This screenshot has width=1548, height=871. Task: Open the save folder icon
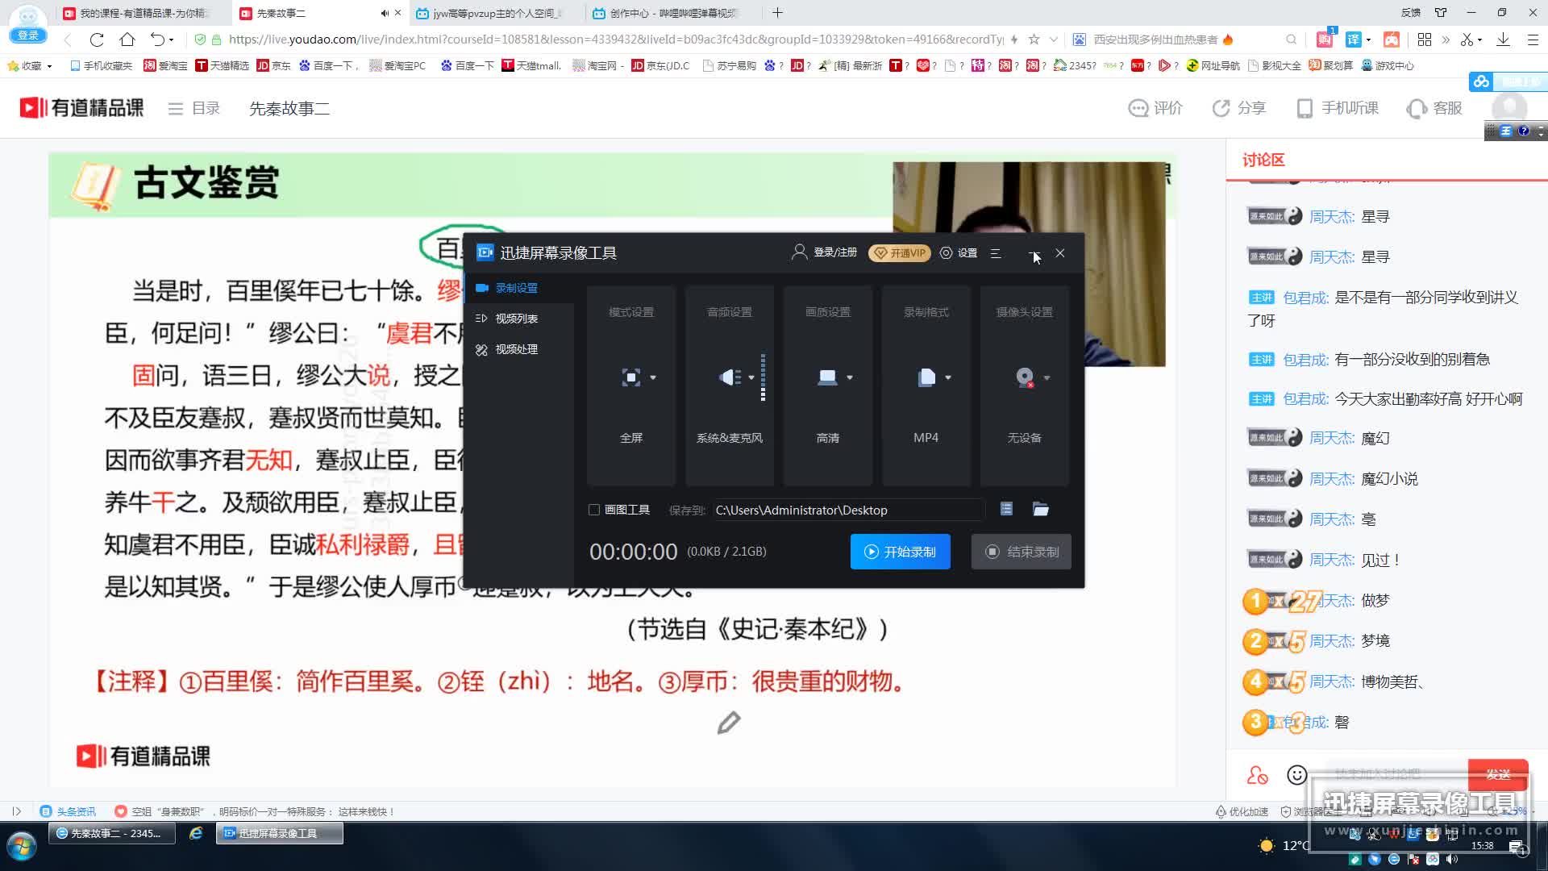point(1041,509)
